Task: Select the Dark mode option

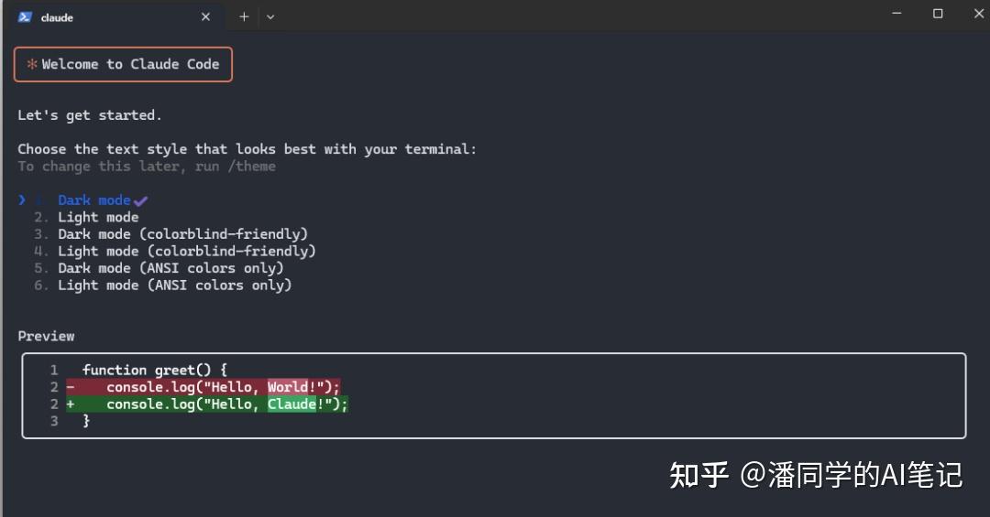Action: [x=93, y=200]
